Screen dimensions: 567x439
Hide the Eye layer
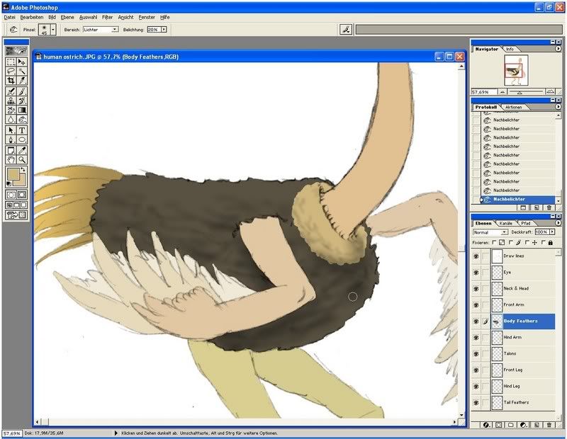476,273
